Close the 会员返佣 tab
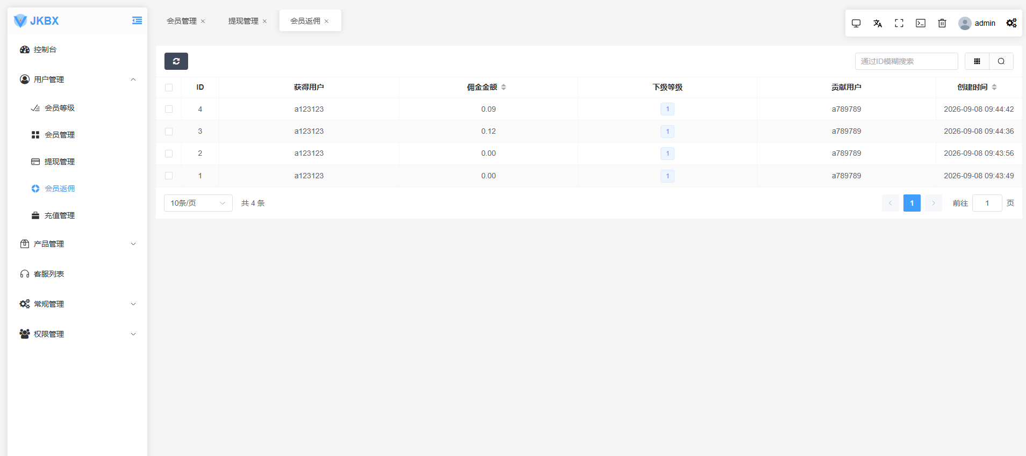 (326, 21)
